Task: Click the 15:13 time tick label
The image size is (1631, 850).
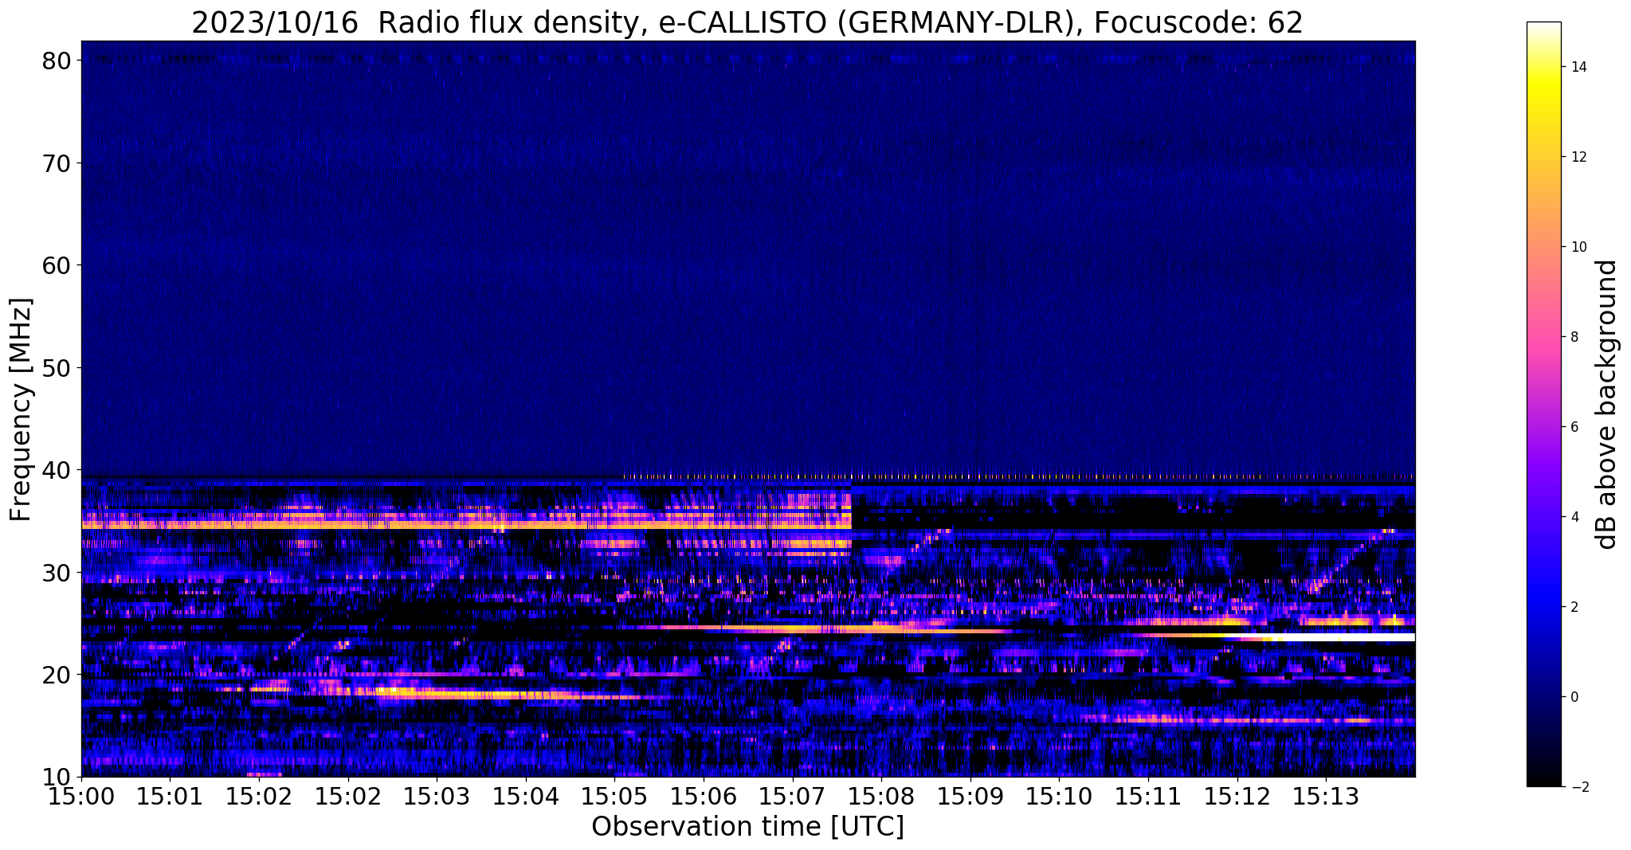Action: (1327, 797)
